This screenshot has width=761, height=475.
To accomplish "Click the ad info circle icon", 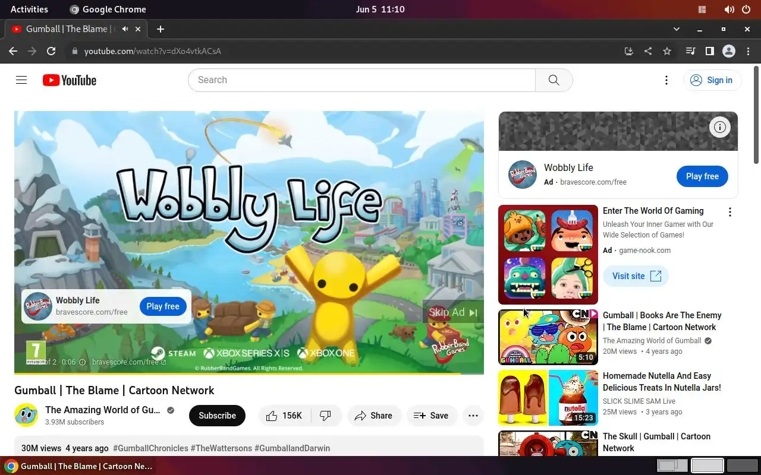I will (720, 126).
